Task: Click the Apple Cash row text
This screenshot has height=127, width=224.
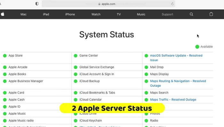Action: [16, 99]
